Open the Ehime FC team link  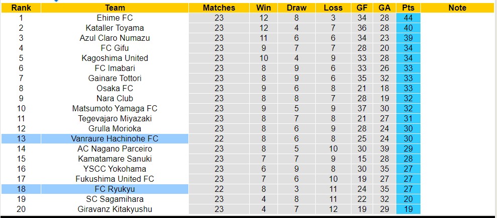115,18
